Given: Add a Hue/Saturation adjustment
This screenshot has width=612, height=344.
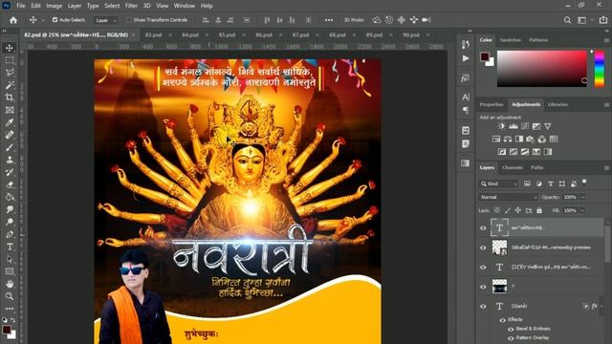Looking at the screenshot, I should (x=496, y=139).
